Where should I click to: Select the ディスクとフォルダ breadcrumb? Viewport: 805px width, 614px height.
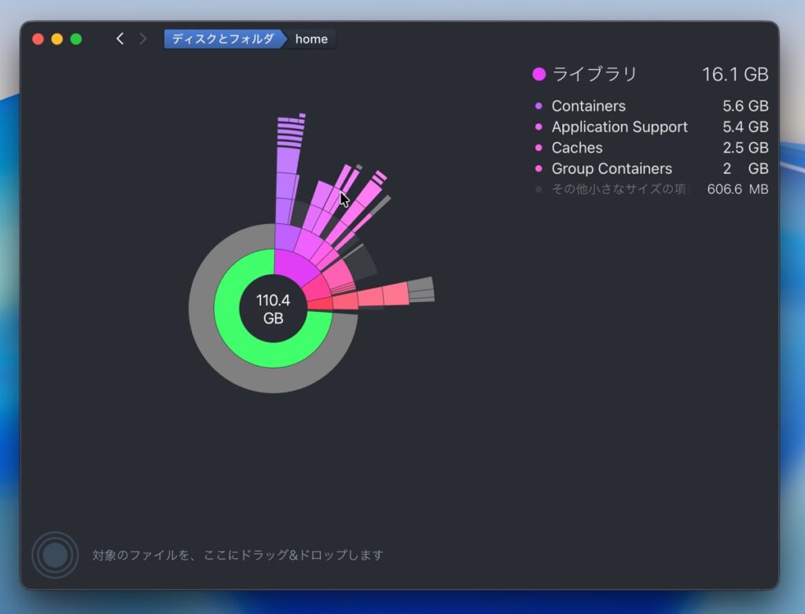point(222,39)
